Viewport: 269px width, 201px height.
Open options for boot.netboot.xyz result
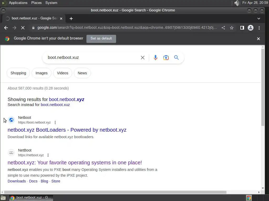pyautogui.click(x=55, y=122)
